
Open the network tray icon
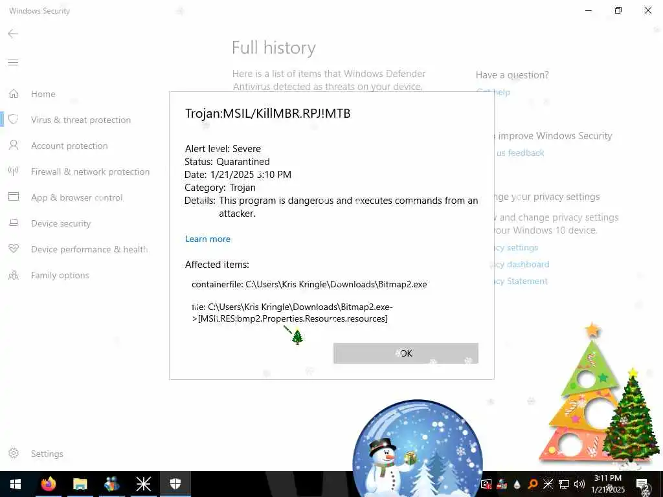[x=564, y=484]
